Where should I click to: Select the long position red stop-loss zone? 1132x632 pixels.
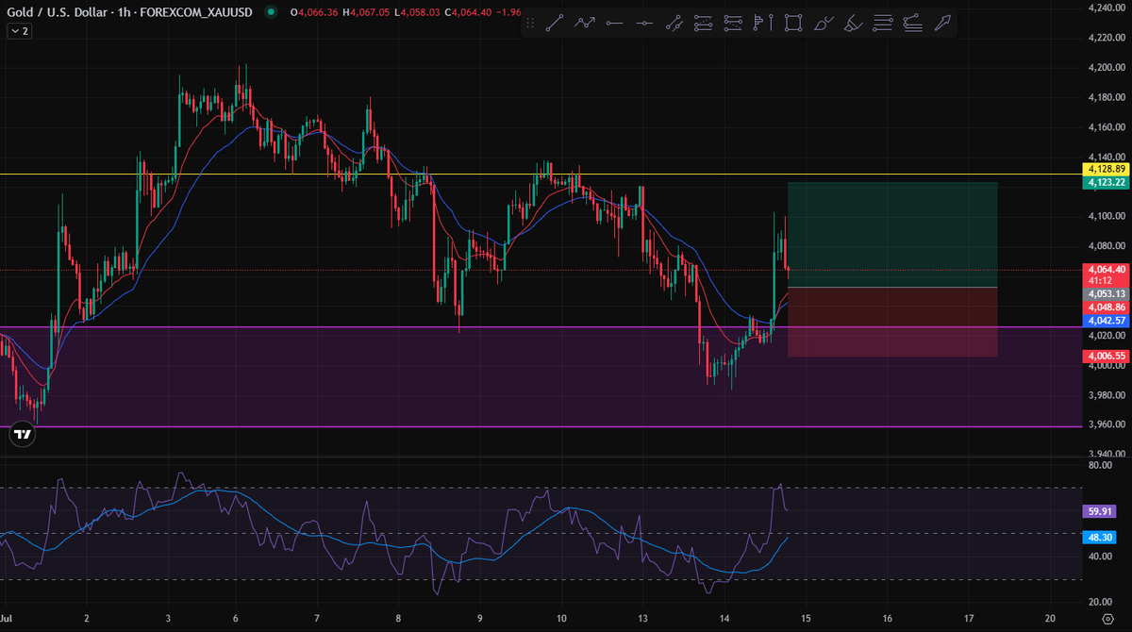[x=892, y=322]
